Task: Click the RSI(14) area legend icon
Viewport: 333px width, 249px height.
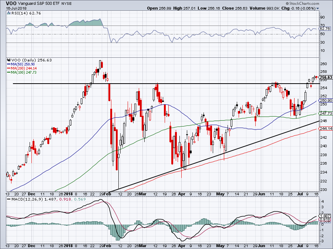Action: (x=9, y=13)
